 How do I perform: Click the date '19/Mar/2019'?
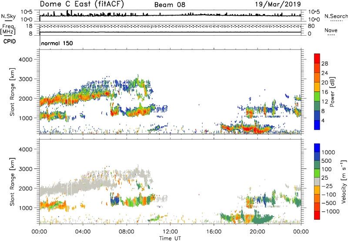tap(278, 4)
